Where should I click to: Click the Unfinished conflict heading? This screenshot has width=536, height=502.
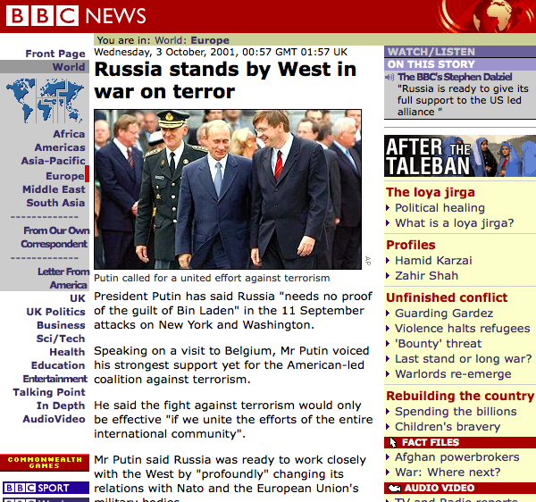click(447, 297)
